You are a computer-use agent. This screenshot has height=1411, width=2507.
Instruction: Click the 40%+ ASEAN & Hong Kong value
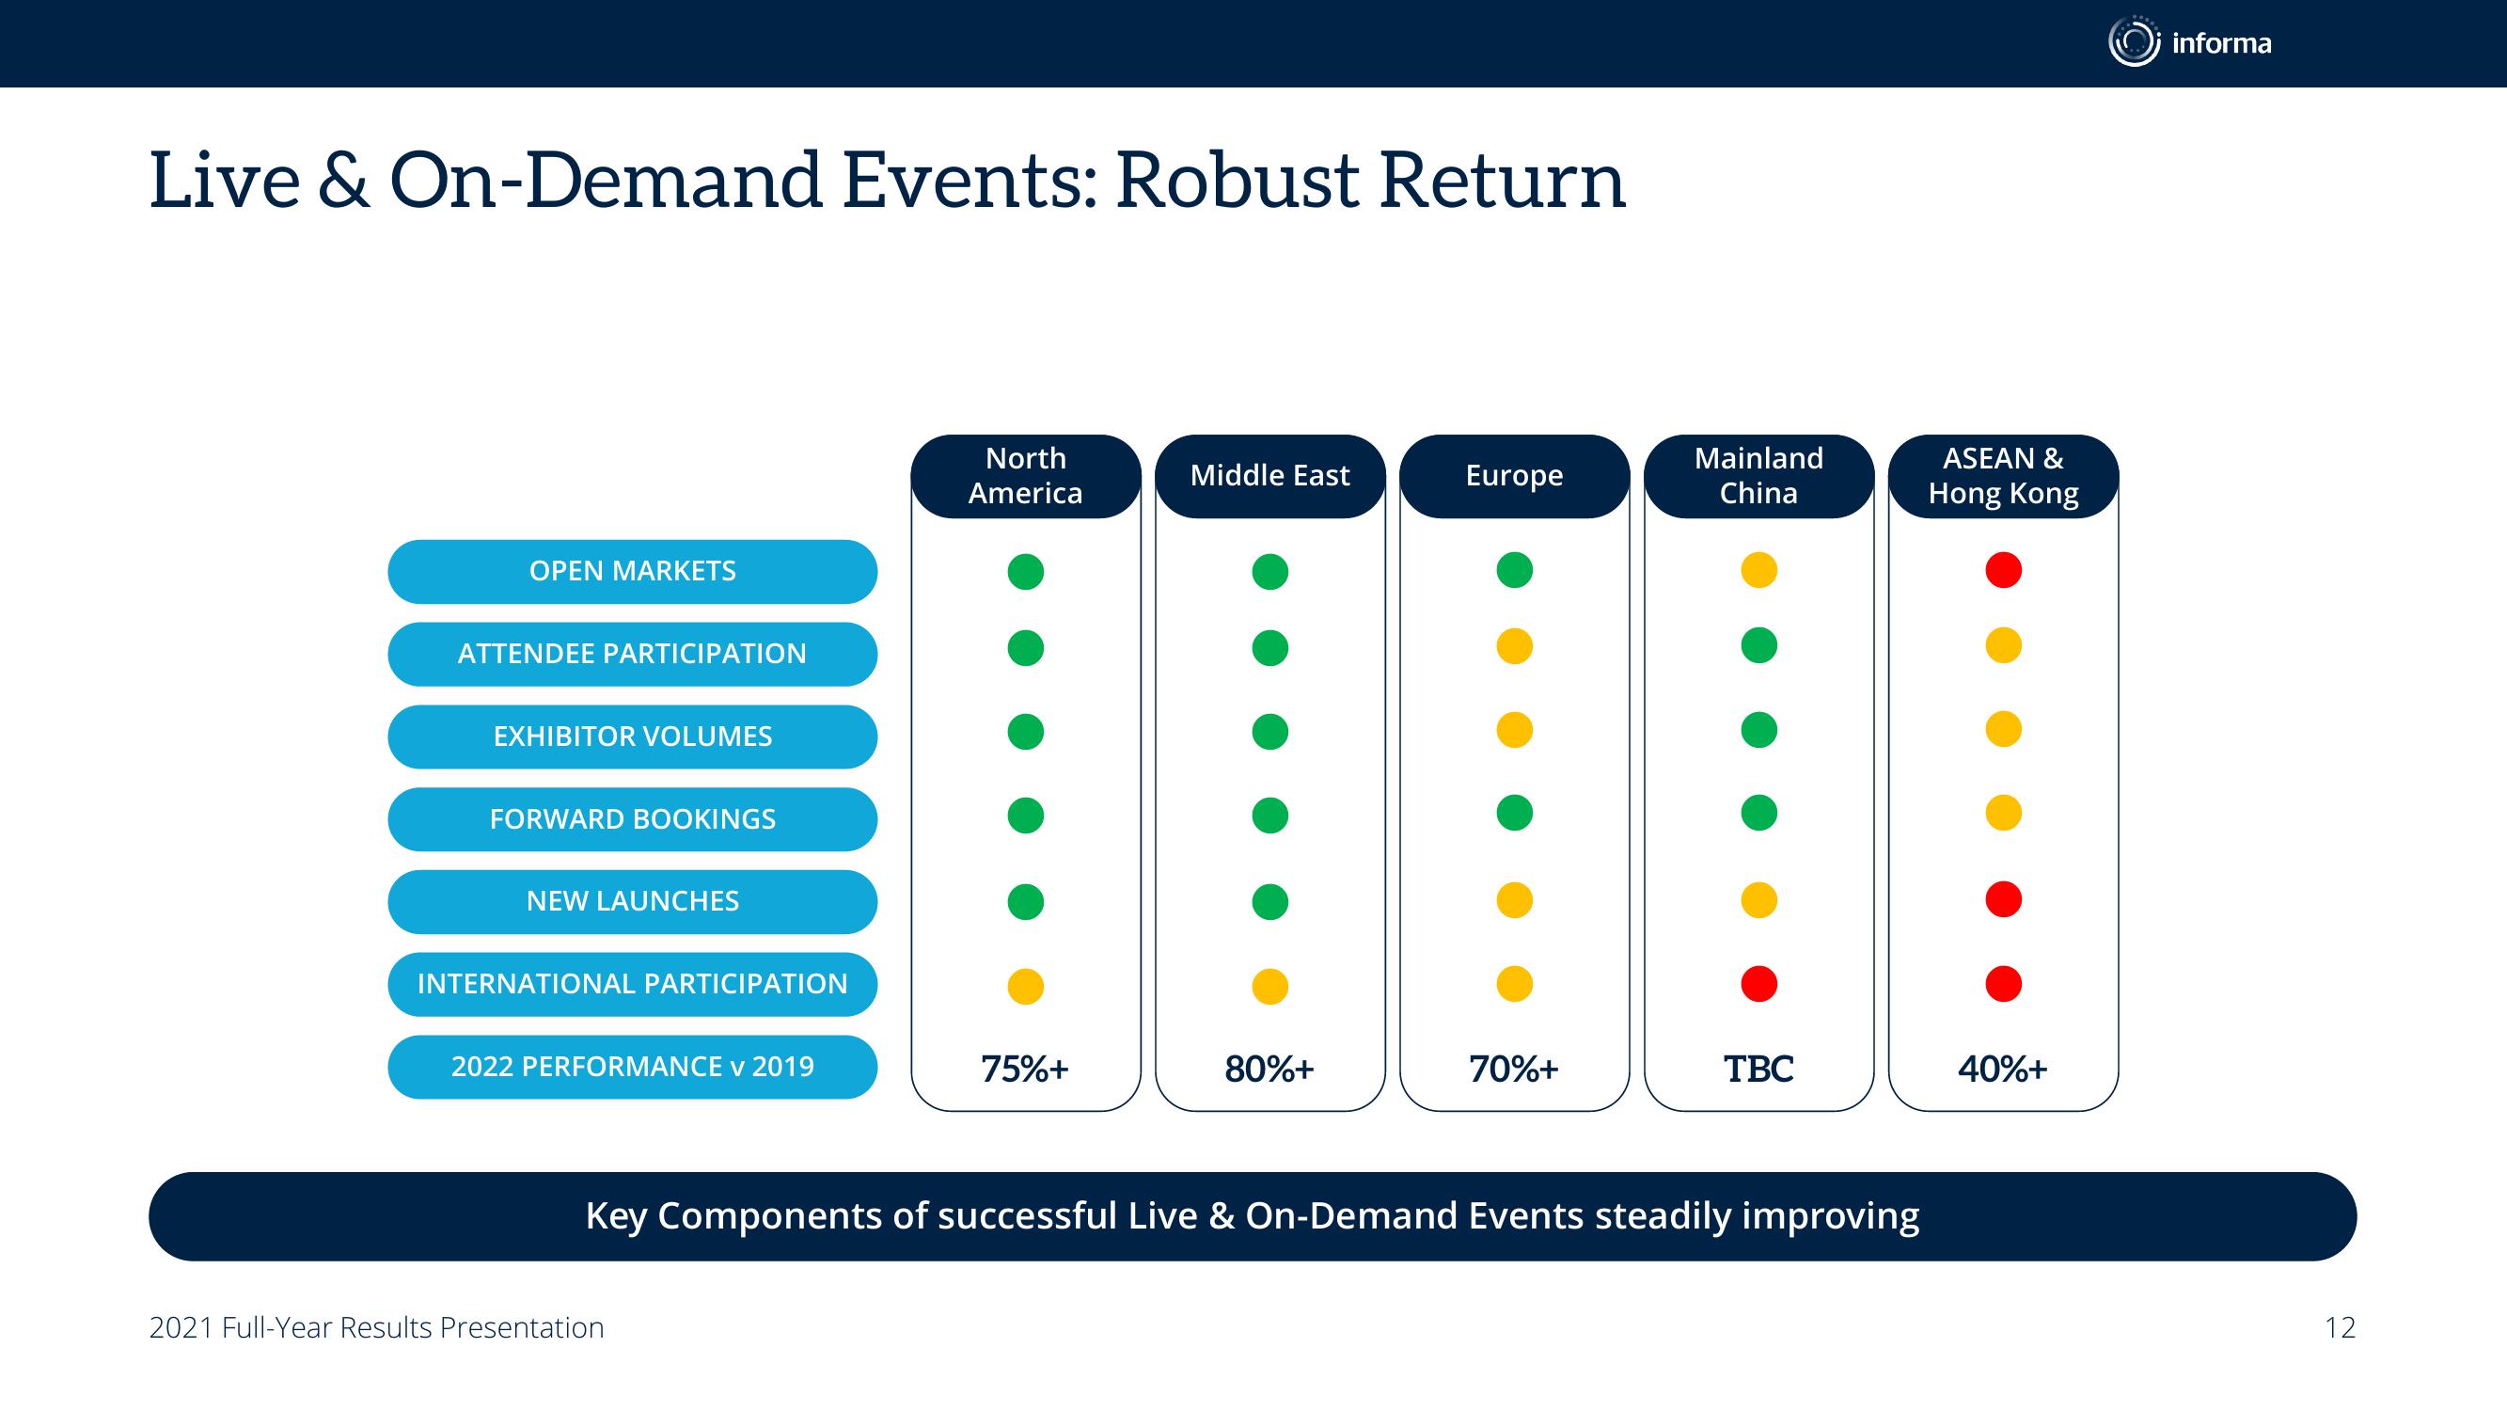pyautogui.click(x=2003, y=1070)
